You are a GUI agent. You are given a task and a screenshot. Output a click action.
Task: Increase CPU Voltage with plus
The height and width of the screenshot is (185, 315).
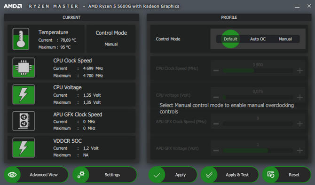(x=300, y=97)
